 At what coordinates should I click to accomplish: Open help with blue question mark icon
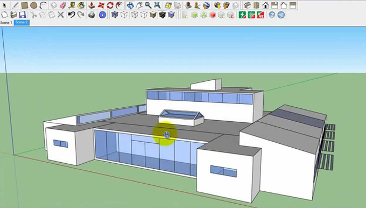[x=272, y=15]
